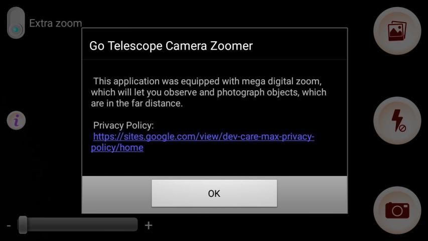Toggle the Extra zoom switch
The height and width of the screenshot is (241, 428).
pos(16,23)
